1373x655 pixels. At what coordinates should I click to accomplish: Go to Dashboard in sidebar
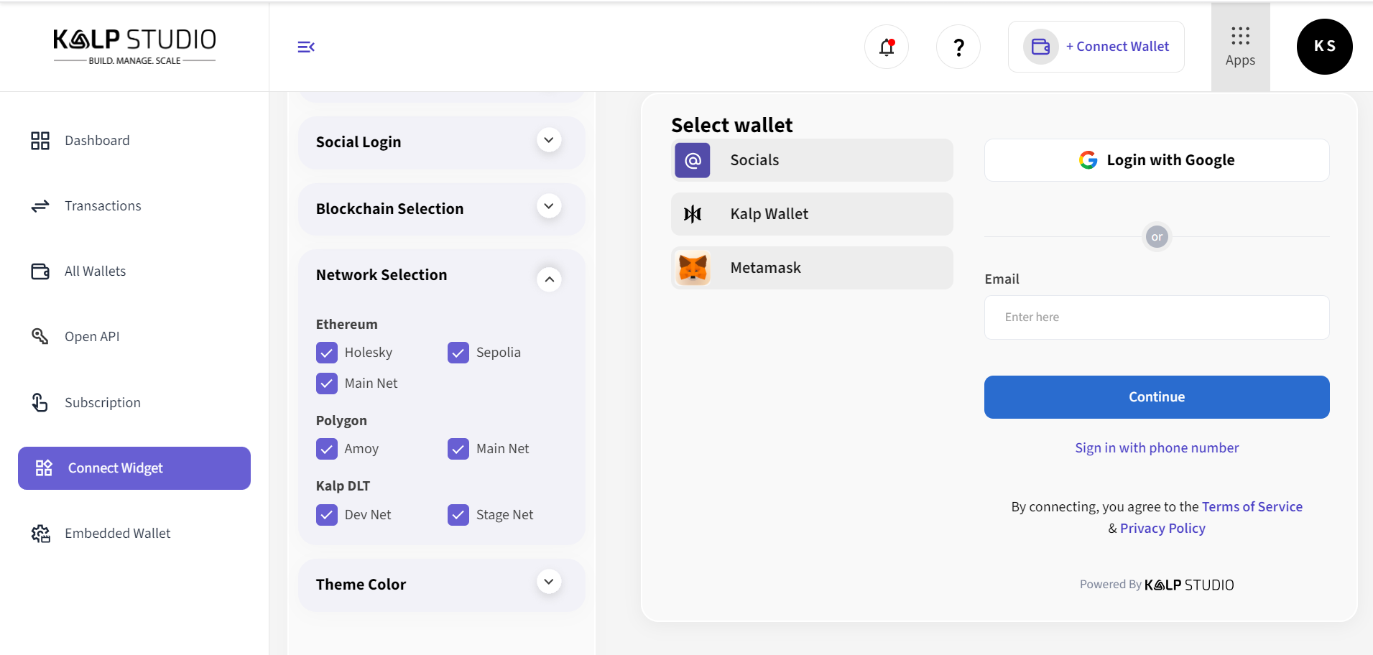tap(97, 141)
